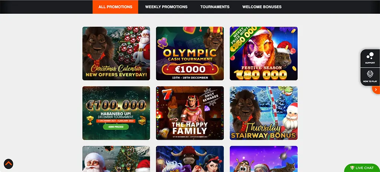380x172 pixels.
Task: Open the Support widget icon
Action: click(370, 58)
